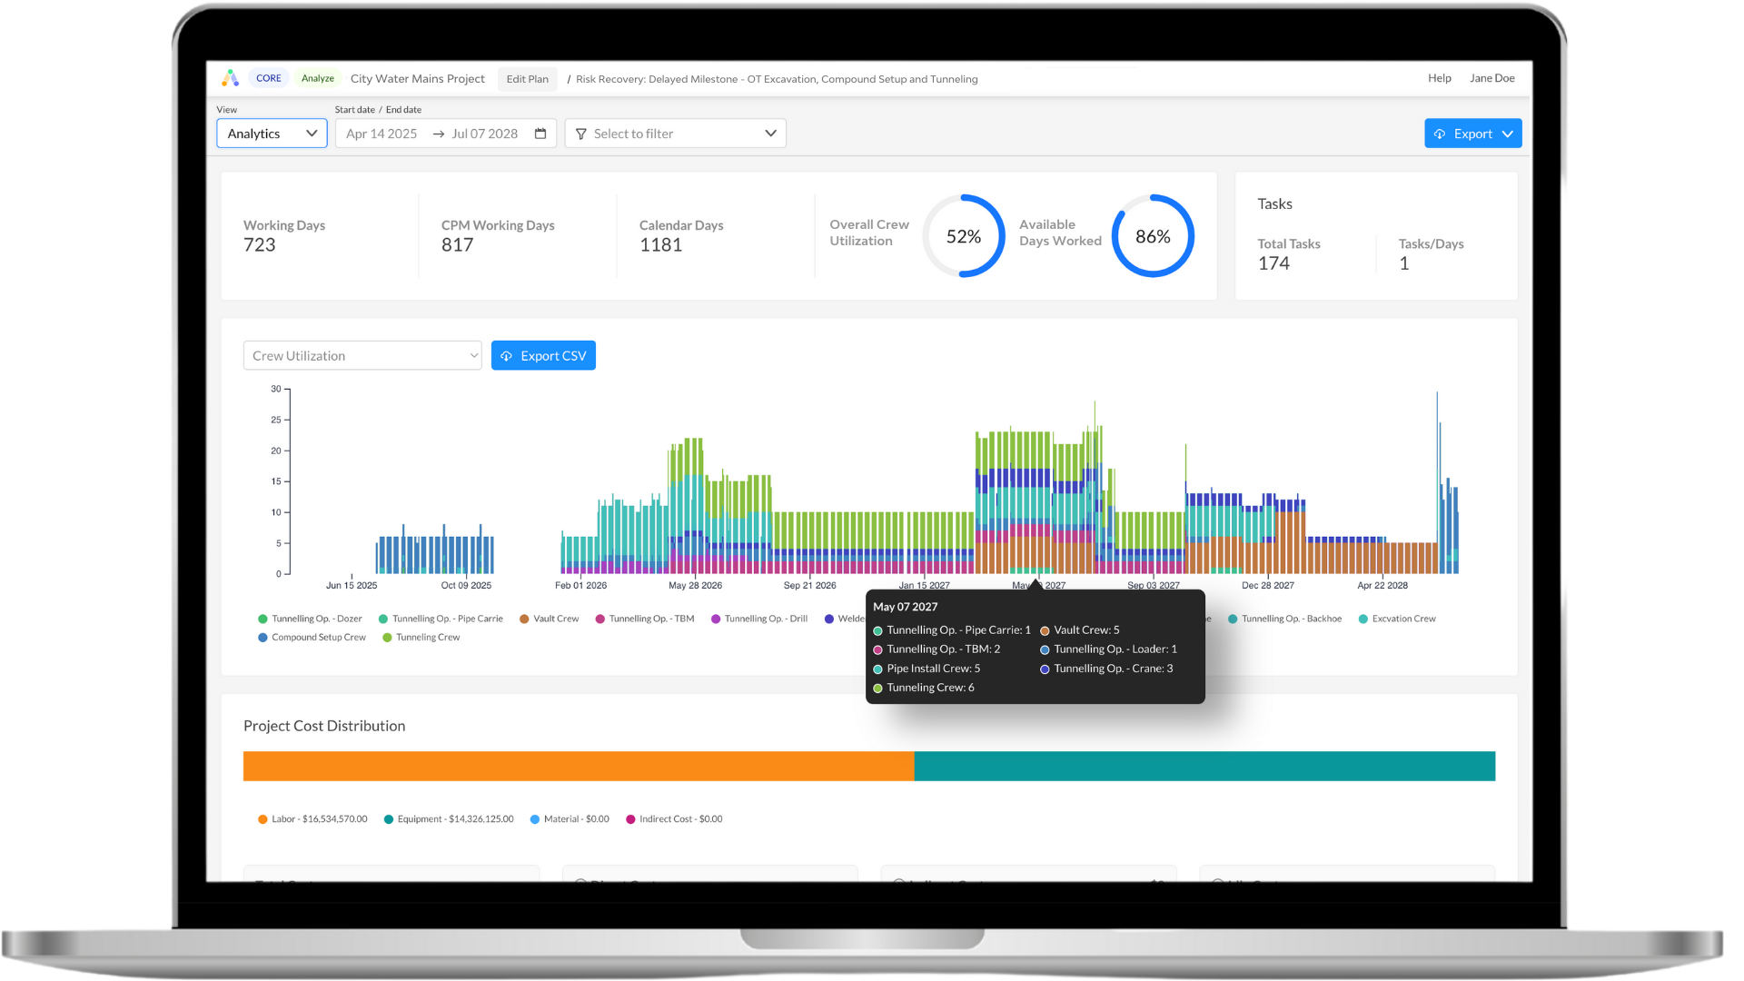This screenshot has width=1744, height=981.
Task: Switch to the Analyze mode
Action: pyautogui.click(x=317, y=78)
